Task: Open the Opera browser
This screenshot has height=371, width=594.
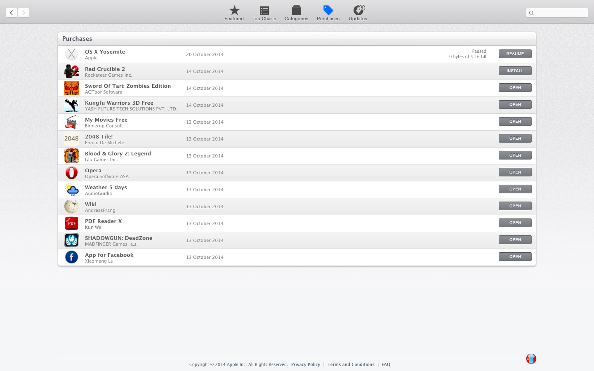Action: coord(515,172)
